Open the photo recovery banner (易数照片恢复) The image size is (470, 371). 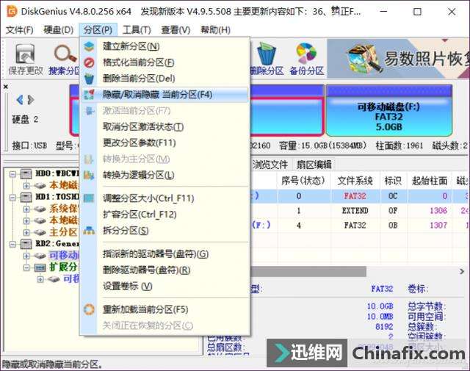click(x=398, y=58)
